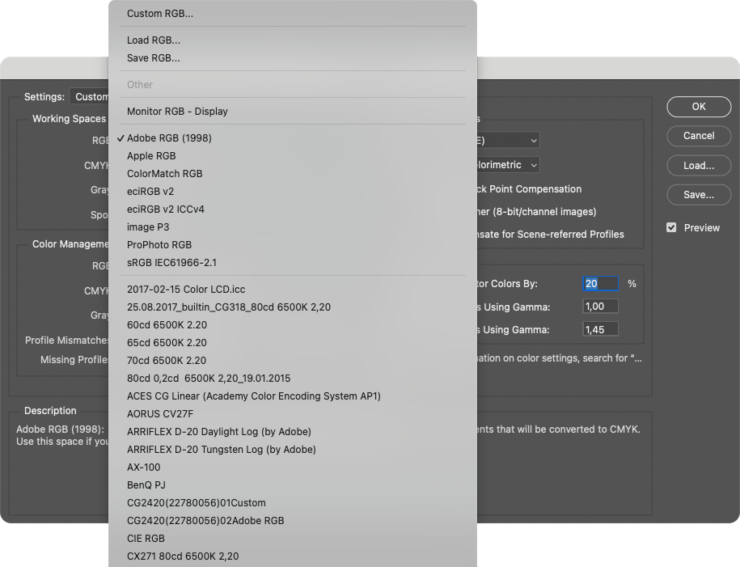Select the ProPhoto RGB profile

click(159, 245)
